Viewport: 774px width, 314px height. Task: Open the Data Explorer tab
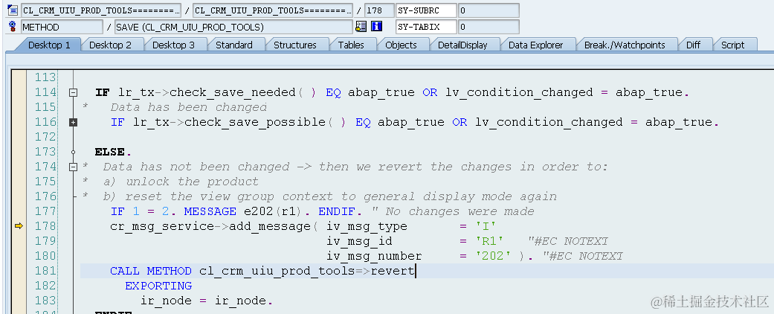tap(535, 45)
